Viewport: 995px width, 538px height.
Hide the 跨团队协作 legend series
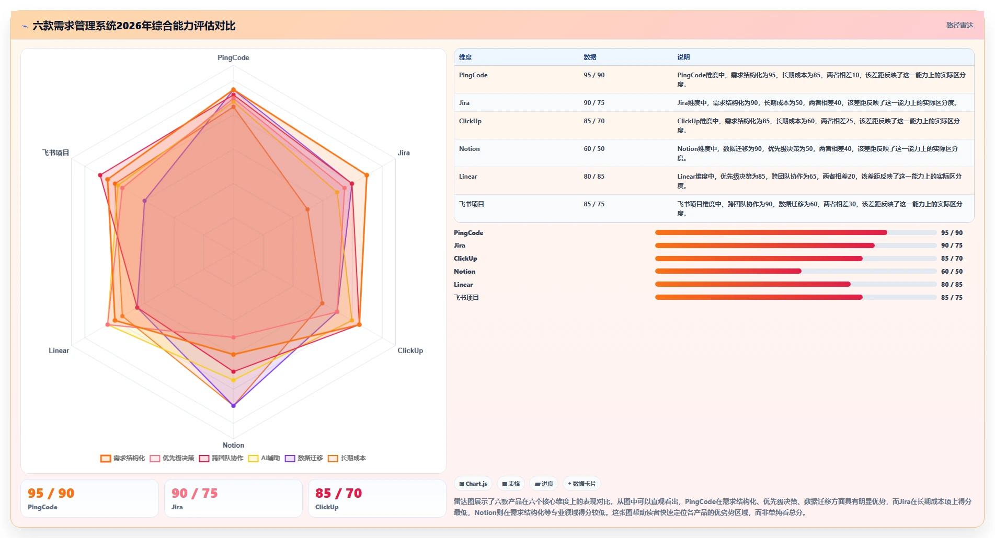tap(221, 458)
